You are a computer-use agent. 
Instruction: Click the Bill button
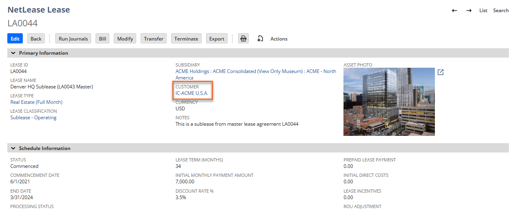(x=102, y=39)
